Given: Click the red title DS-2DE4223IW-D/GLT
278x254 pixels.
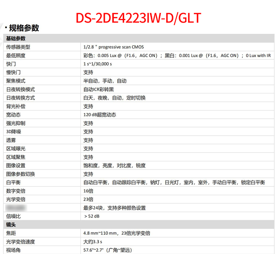Looking at the screenshot, I should (139, 18).
